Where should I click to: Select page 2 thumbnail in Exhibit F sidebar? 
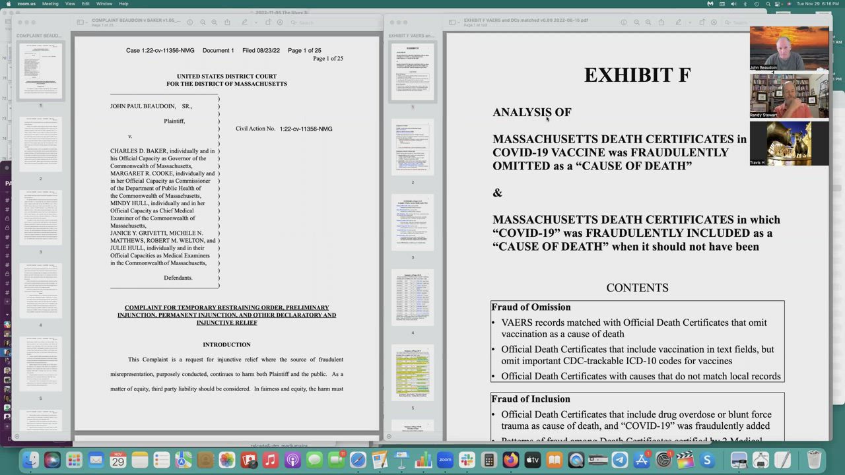(x=413, y=146)
